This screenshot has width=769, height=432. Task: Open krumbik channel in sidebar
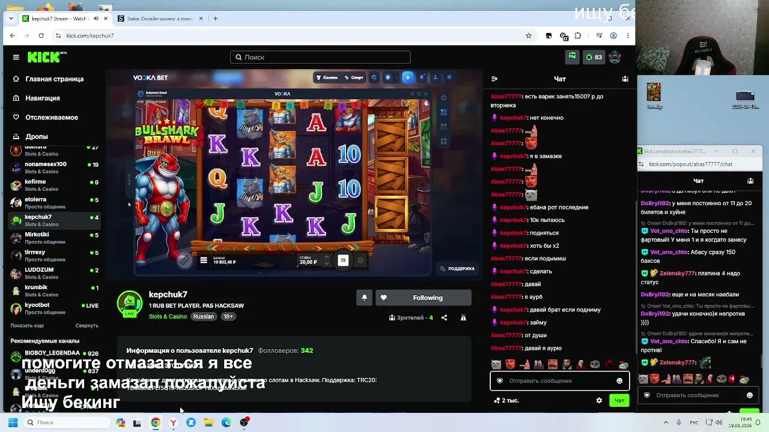[54, 290]
